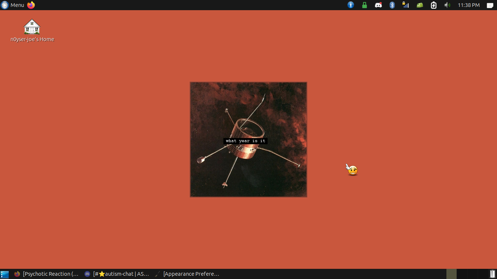Click the green money-stack tray icon
The image size is (497, 279).
(420, 5)
